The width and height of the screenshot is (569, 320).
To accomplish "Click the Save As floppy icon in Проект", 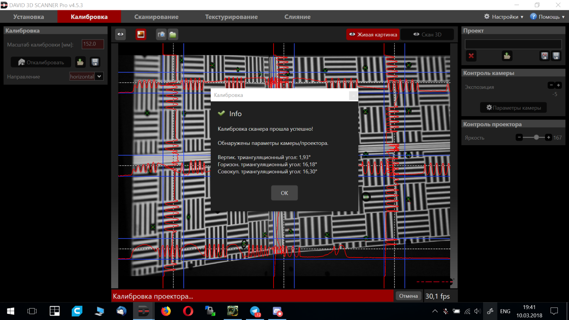I will [545, 56].
